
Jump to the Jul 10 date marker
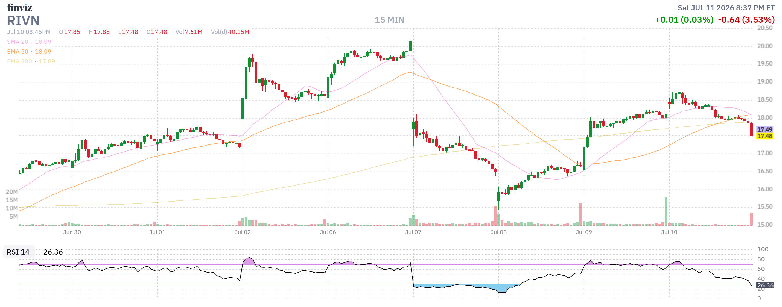669,232
